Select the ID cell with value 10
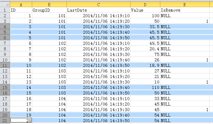 coord(21,65)
